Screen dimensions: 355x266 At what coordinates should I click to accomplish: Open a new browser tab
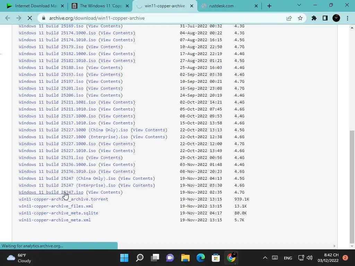[269, 6]
